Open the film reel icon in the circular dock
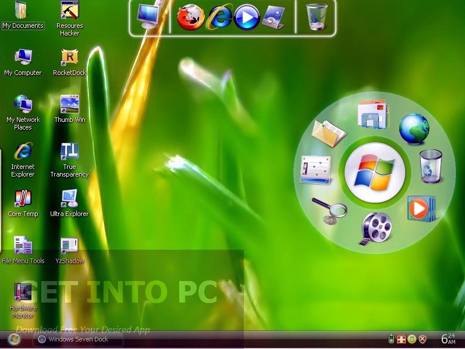The height and width of the screenshot is (349, 465). (x=375, y=229)
